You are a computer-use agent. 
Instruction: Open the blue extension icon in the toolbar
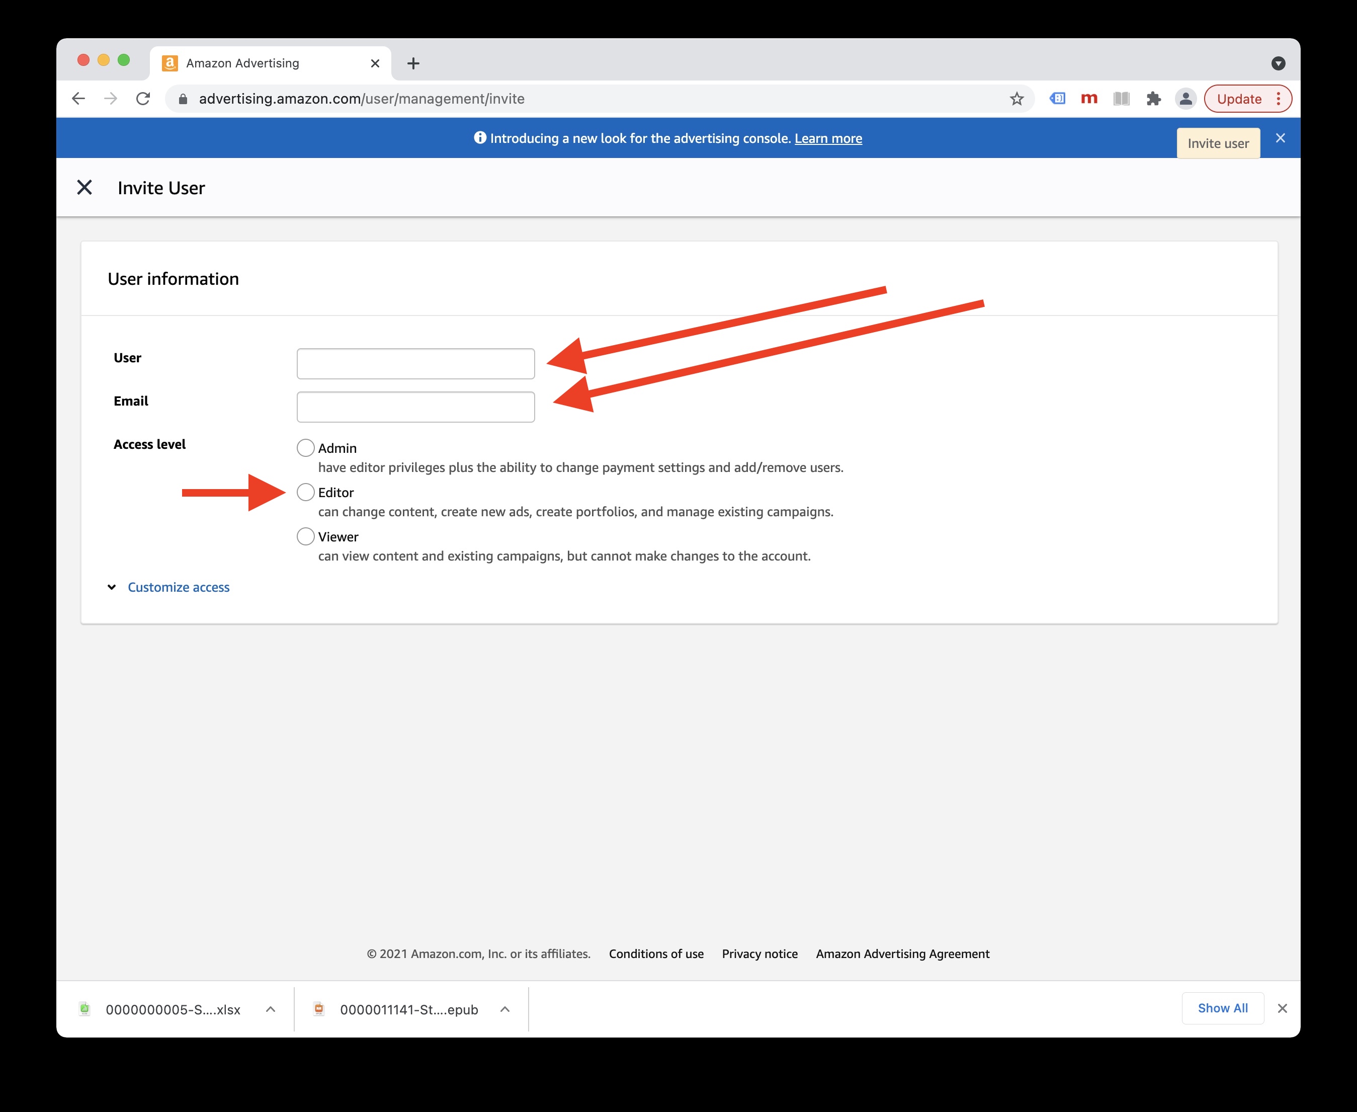point(1057,98)
